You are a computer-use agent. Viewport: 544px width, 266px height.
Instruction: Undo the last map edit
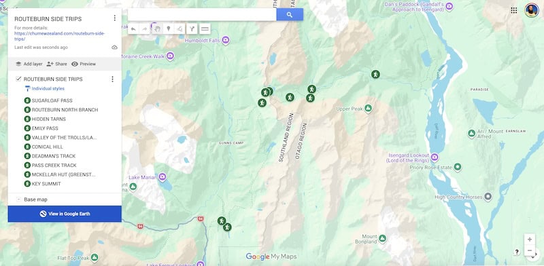[133, 28]
